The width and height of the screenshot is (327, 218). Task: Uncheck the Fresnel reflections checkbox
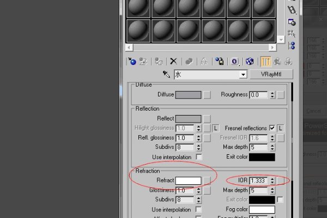point(272,128)
